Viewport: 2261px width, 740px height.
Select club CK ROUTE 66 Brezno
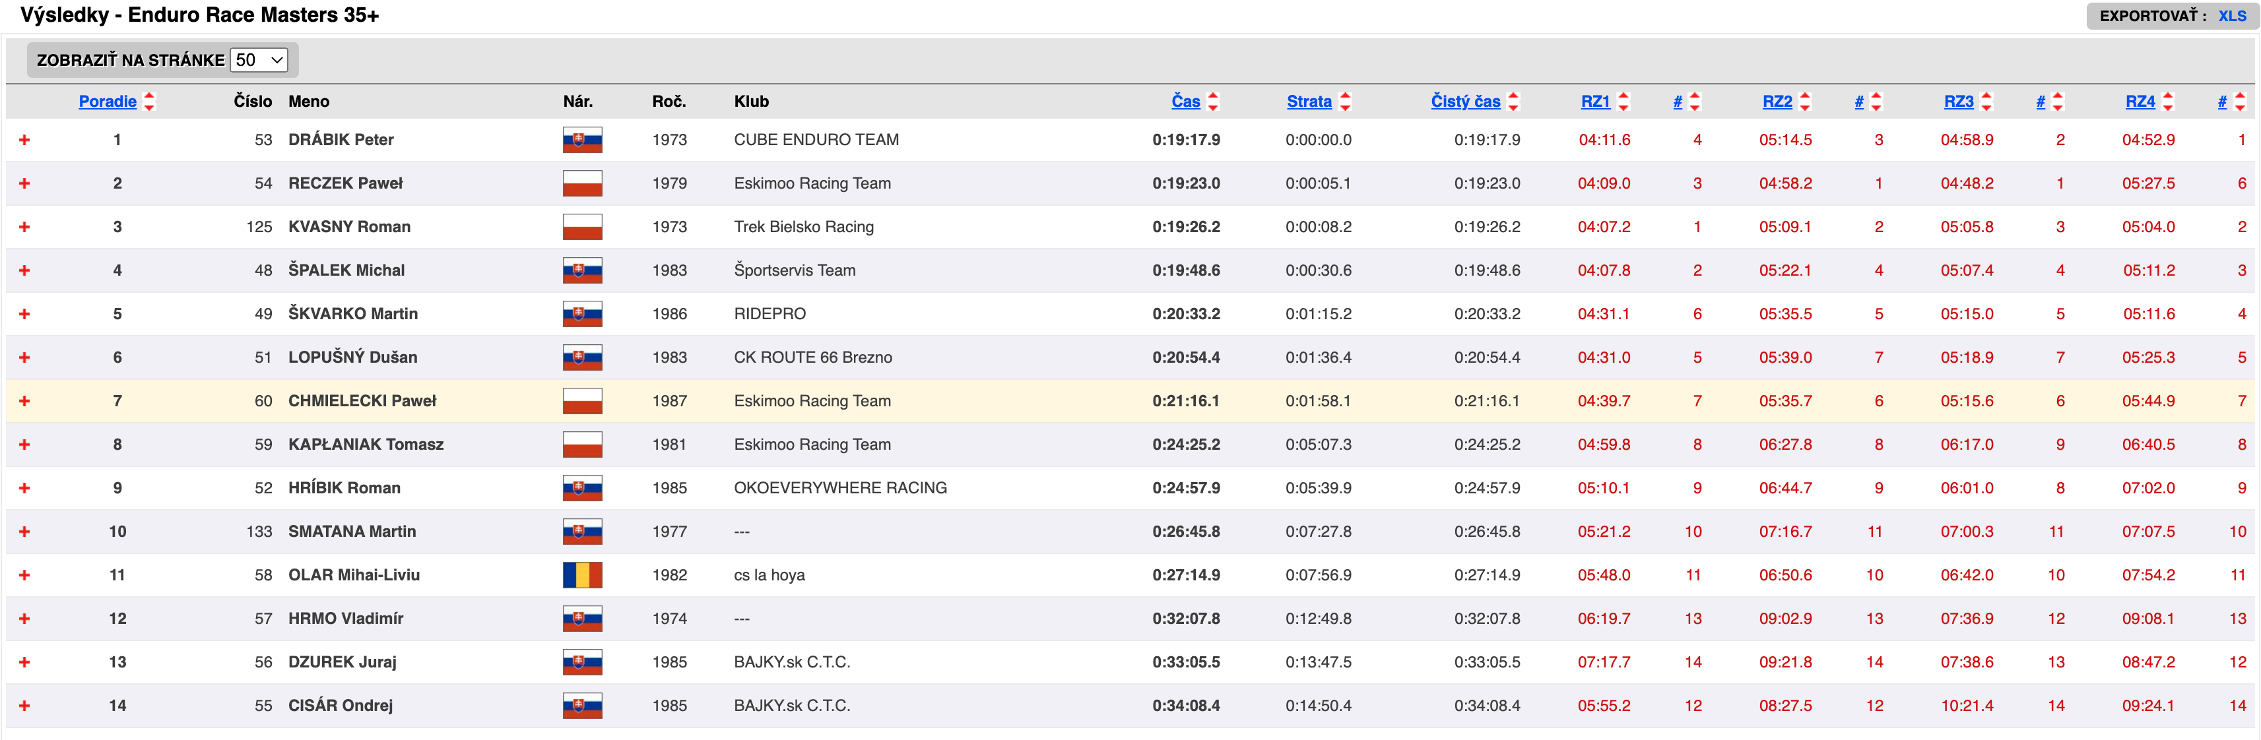(813, 357)
